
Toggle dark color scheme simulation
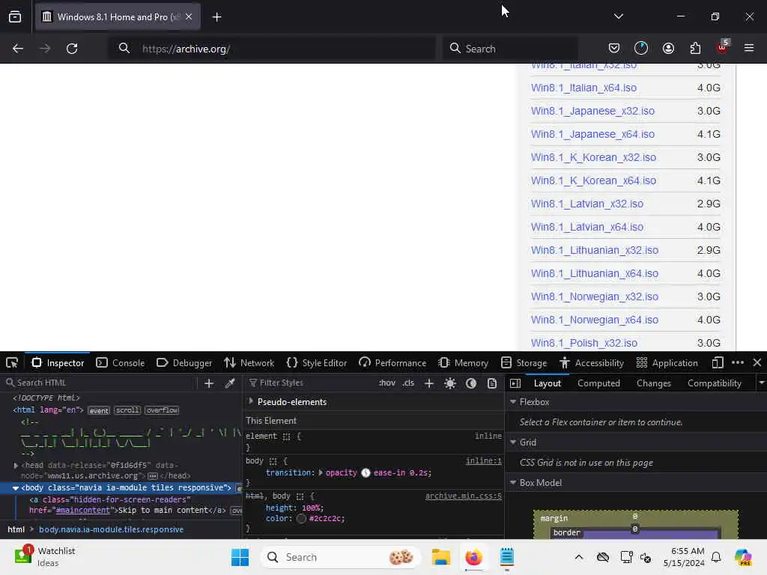[471, 383]
